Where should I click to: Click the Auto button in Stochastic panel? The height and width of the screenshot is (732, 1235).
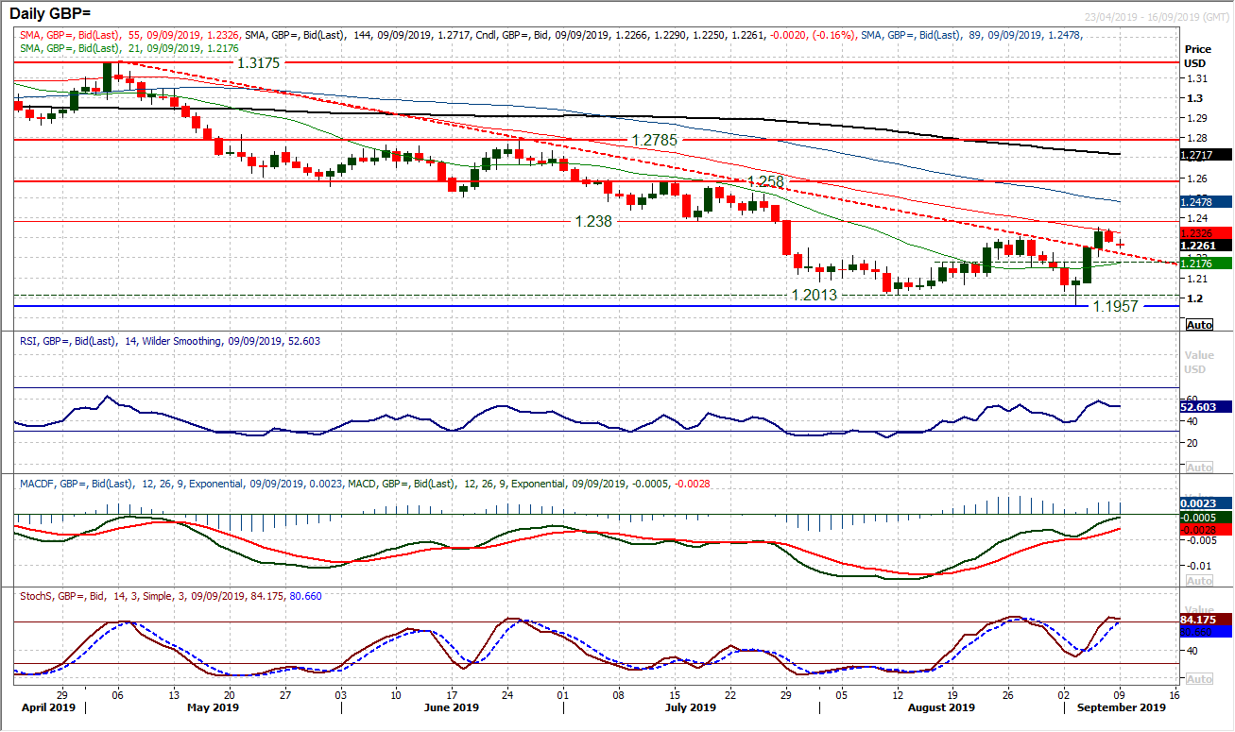pyautogui.click(x=1198, y=679)
